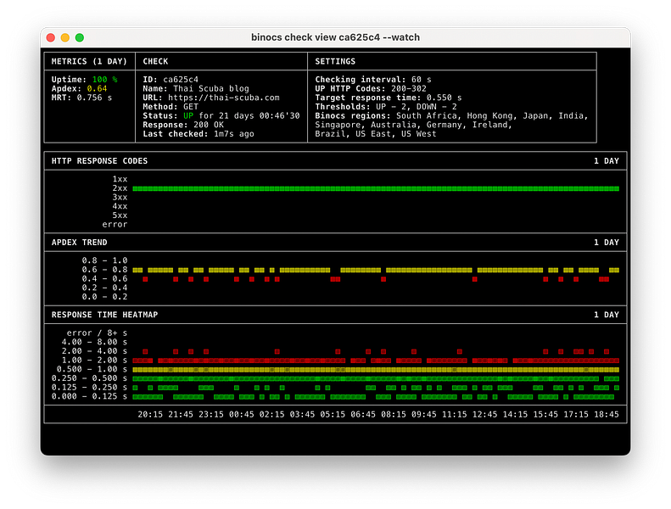Click the '1.00 - 2.00 s' heatmap label
Image resolution: width=671 pixels, height=509 pixels.
coord(94,360)
